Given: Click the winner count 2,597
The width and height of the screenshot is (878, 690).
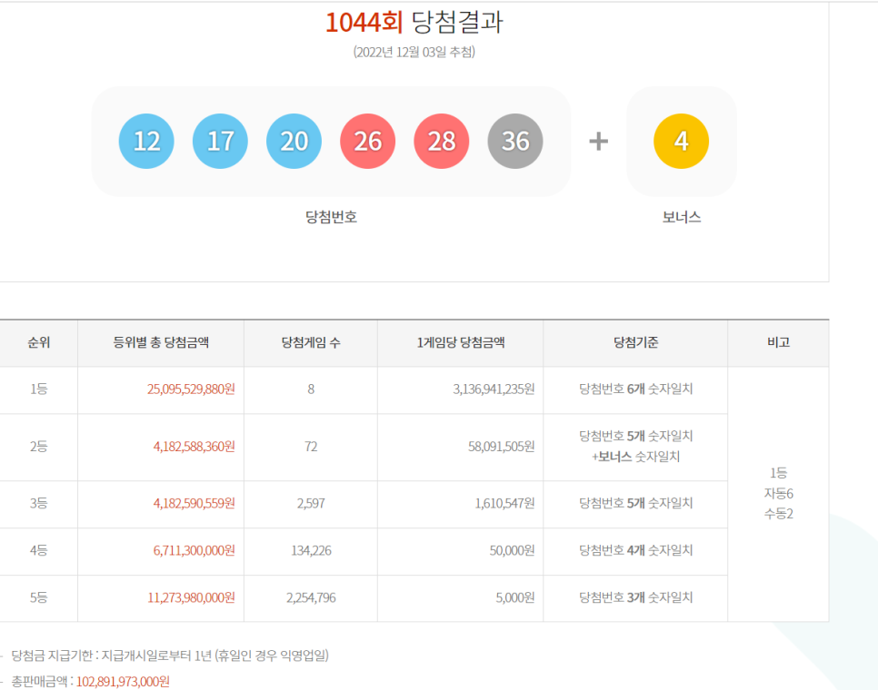Looking at the screenshot, I should coord(311,503).
